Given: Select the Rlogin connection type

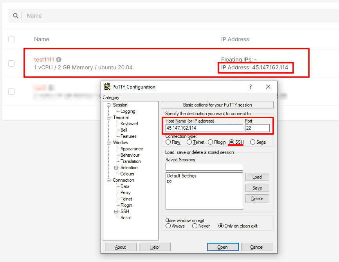Looking at the screenshot, I should click(x=210, y=142).
